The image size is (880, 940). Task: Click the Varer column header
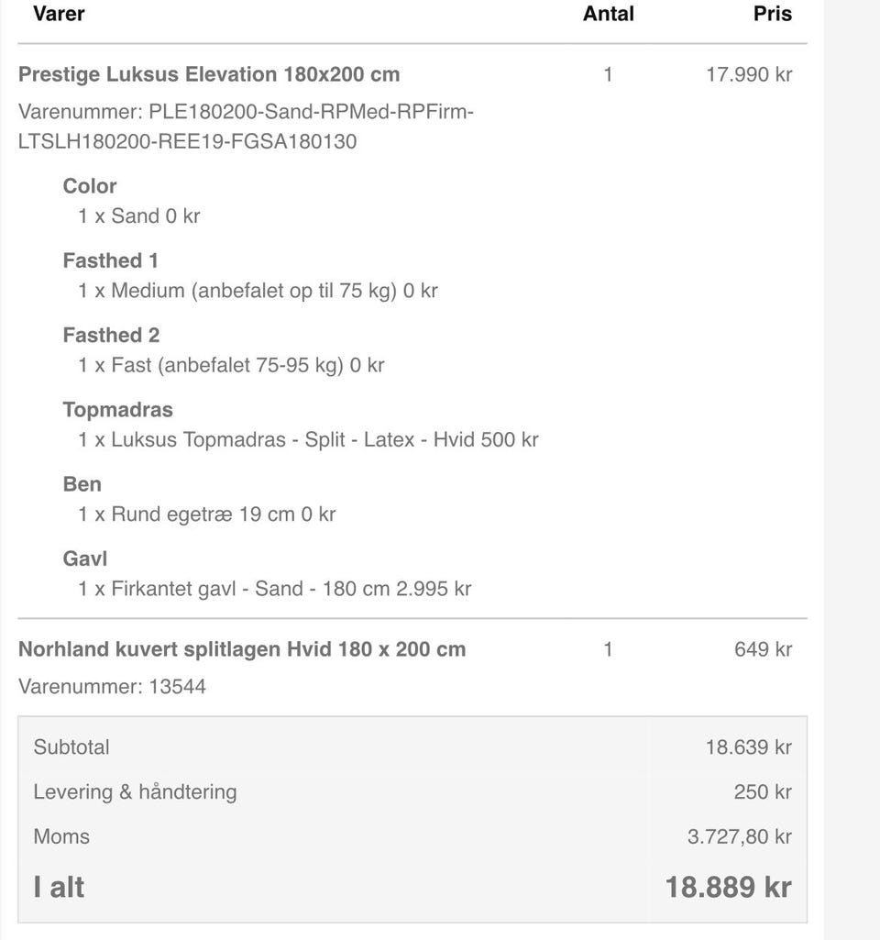tap(59, 14)
